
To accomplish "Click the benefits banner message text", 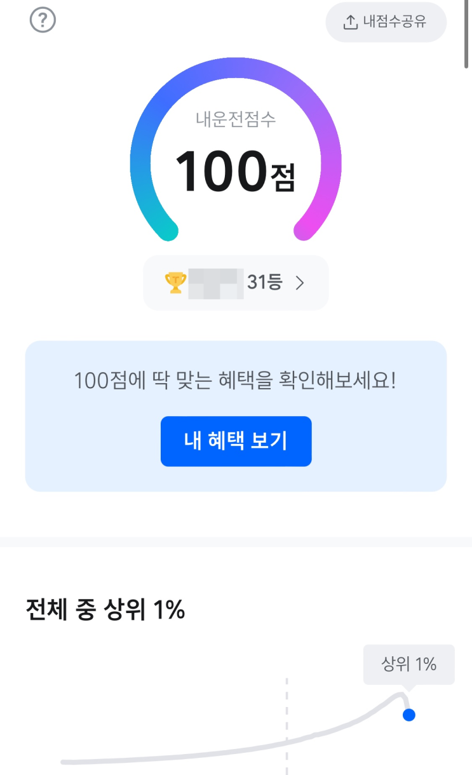I will point(236,381).
